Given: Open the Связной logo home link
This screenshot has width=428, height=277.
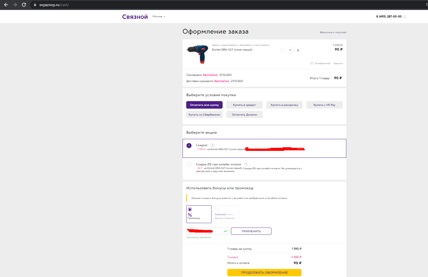Looking at the screenshot, I should point(135,17).
